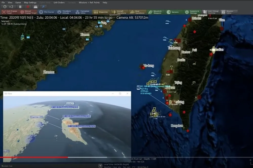The image size is (253, 168).
Task: Click the Doullu city label
Action: tap(181, 60)
